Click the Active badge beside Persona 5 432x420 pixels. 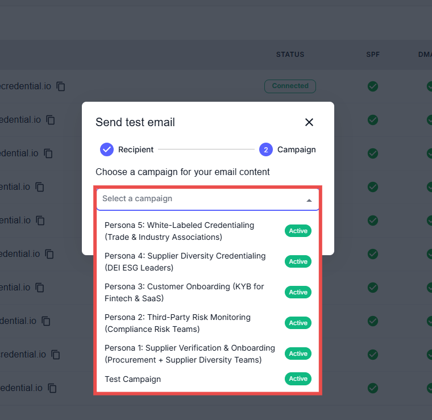(298, 231)
